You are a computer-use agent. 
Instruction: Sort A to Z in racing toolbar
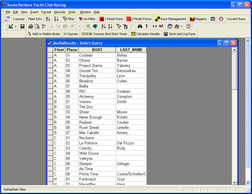pyautogui.click(x=48, y=19)
